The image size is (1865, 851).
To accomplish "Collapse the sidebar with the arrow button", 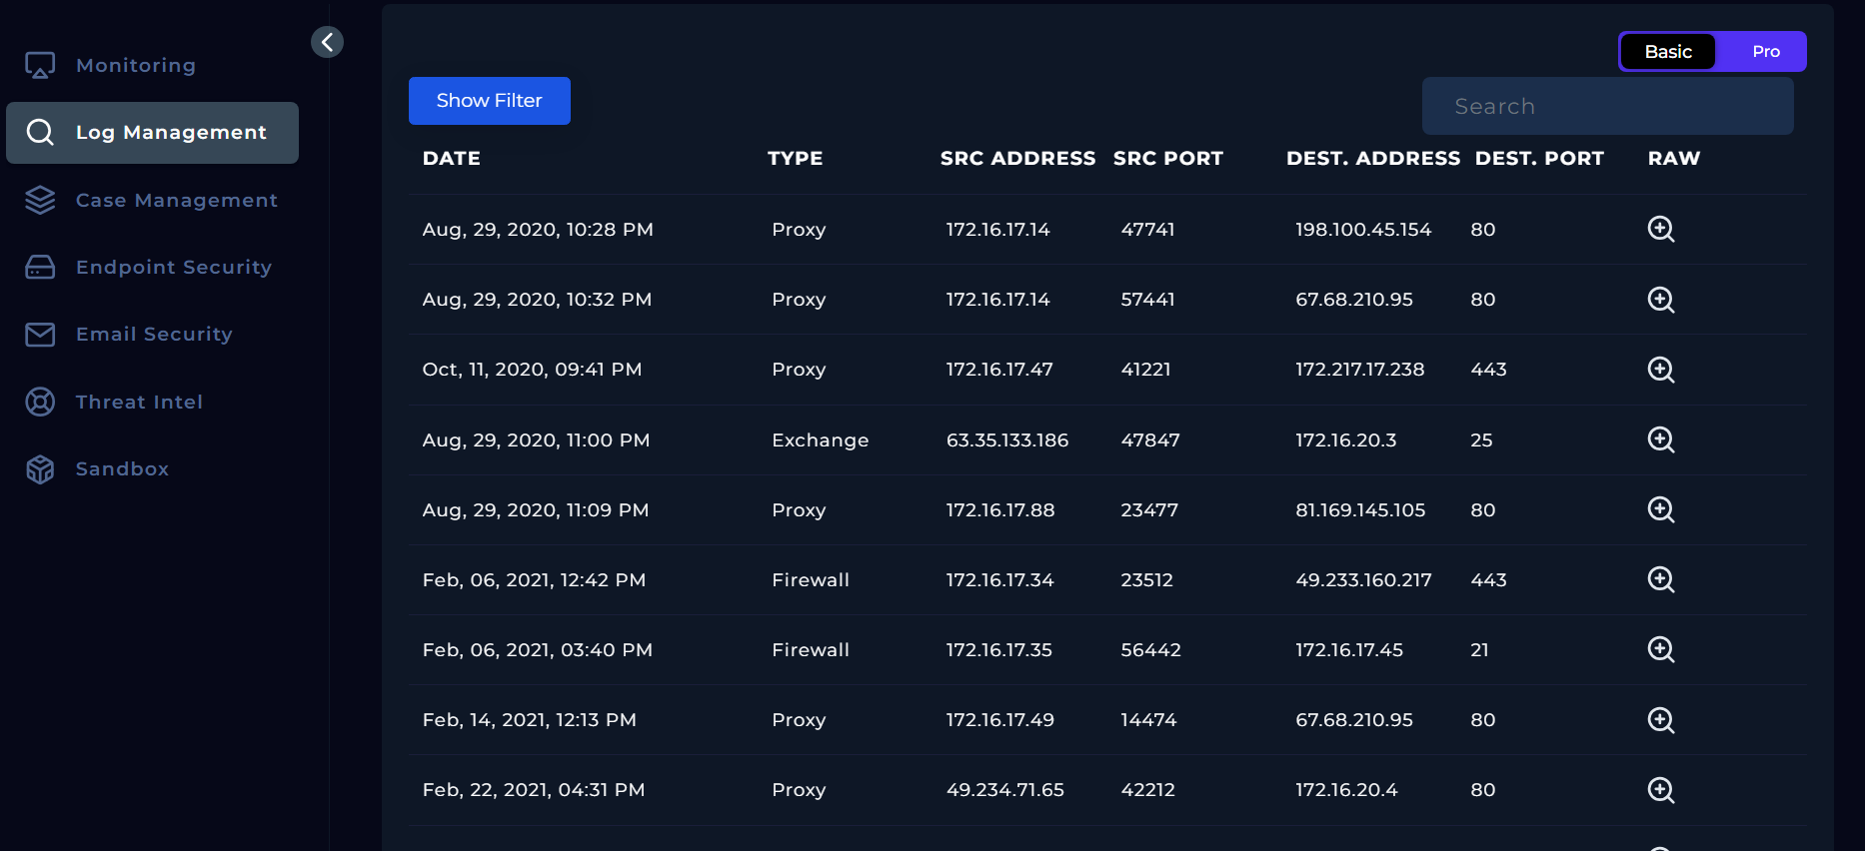I will (x=327, y=42).
